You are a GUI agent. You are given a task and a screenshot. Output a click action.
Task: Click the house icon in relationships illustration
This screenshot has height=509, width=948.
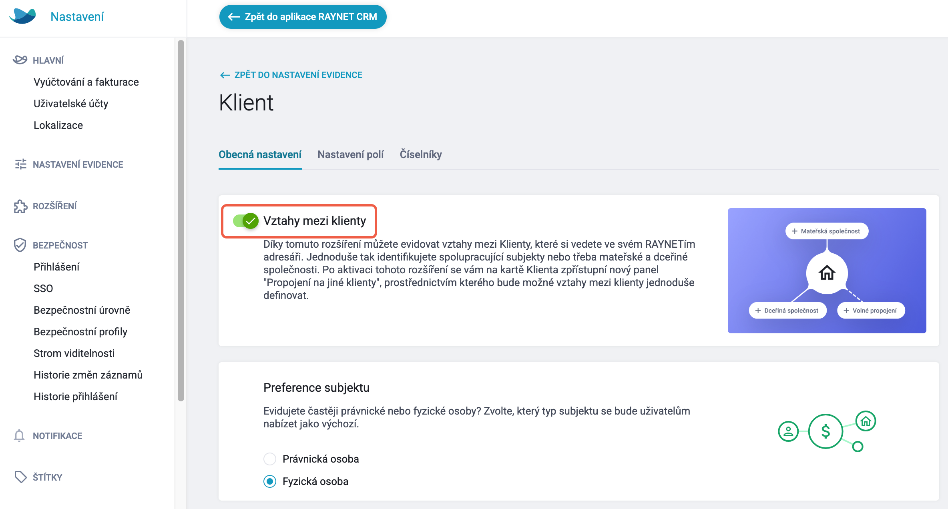tap(827, 273)
